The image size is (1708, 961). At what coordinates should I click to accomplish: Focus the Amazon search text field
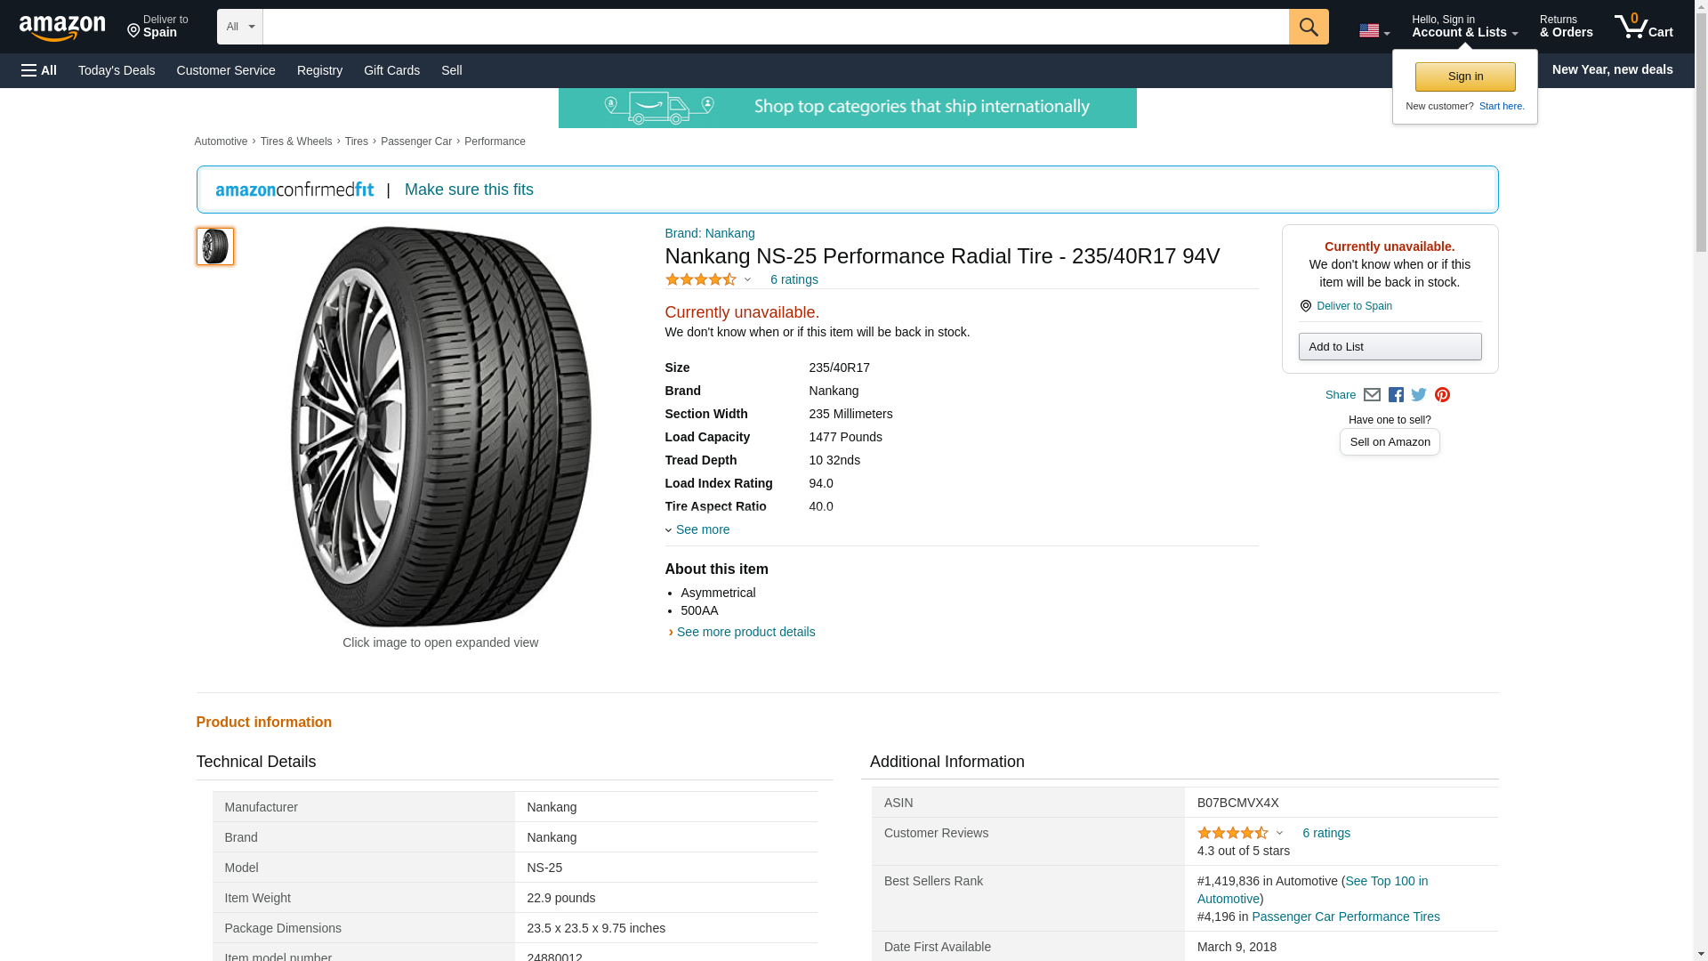[774, 27]
